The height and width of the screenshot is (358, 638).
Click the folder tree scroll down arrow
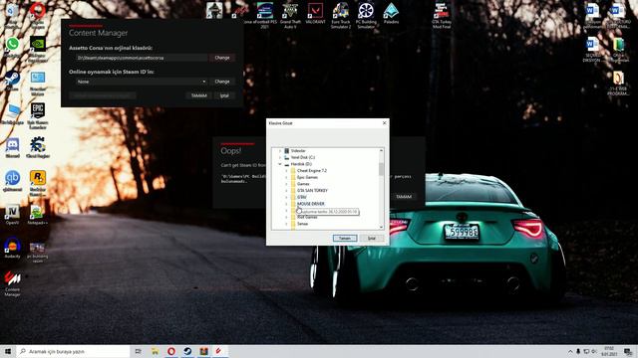[x=381, y=228]
